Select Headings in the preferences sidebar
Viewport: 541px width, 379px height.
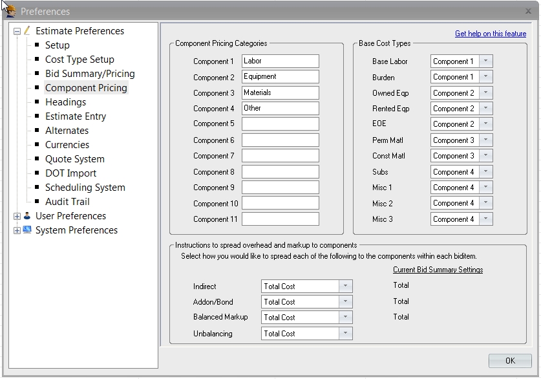(x=65, y=102)
